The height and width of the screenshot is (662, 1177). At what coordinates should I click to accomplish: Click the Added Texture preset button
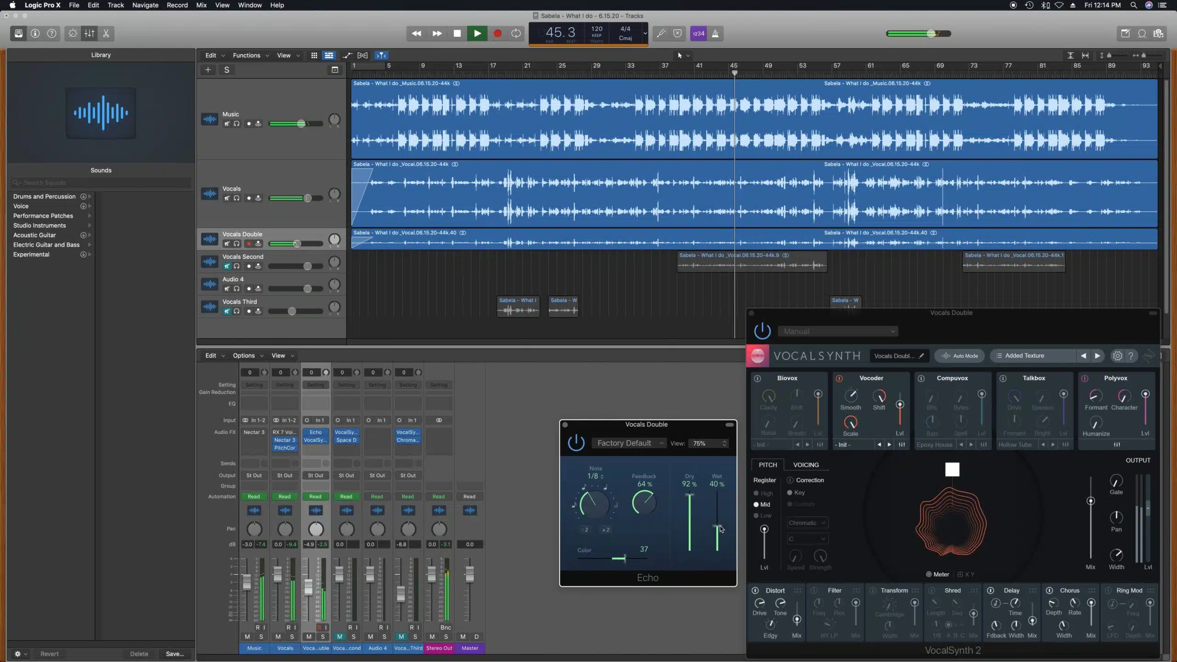click(x=1033, y=356)
